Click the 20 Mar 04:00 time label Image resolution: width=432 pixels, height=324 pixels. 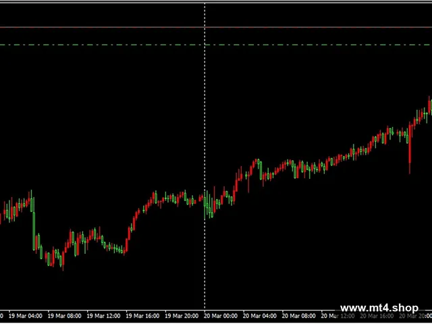tap(260, 316)
